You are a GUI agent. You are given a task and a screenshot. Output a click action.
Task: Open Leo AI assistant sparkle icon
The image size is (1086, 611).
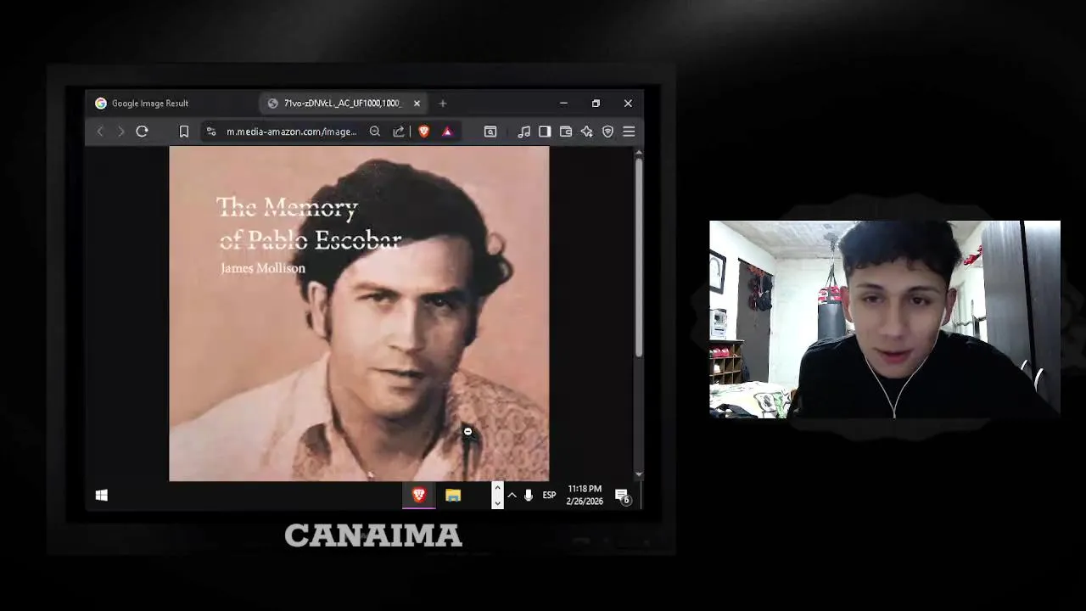coord(586,132)
